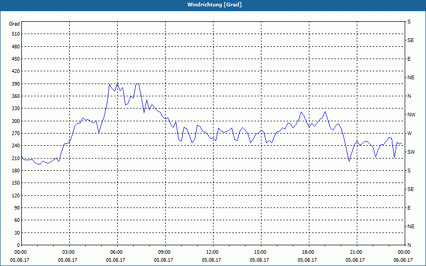This screenshot has width=426, height=266.
Task: Select the 240 value on the Grad axis
Action: point(16,146)
